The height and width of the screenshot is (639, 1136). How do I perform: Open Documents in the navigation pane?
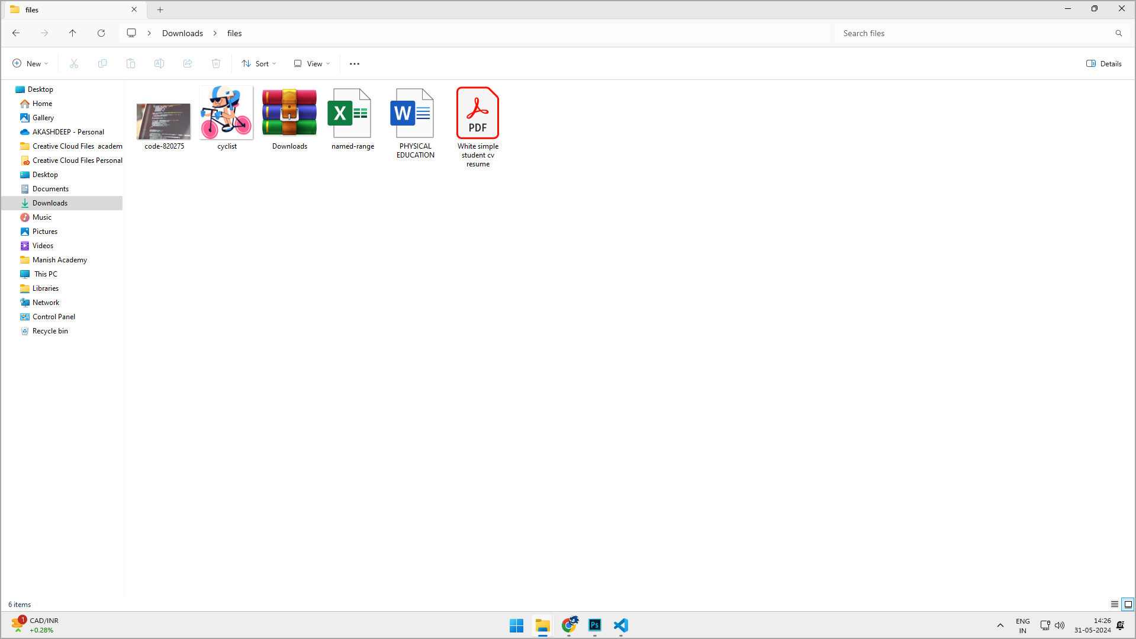point(50,189)
